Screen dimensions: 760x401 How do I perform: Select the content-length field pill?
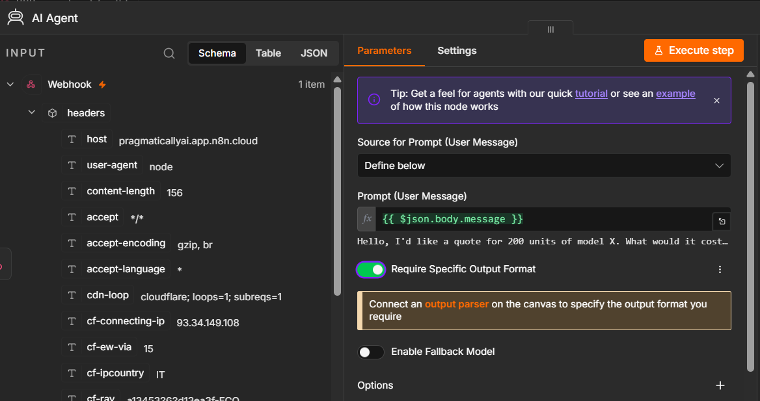click(111, 191)
